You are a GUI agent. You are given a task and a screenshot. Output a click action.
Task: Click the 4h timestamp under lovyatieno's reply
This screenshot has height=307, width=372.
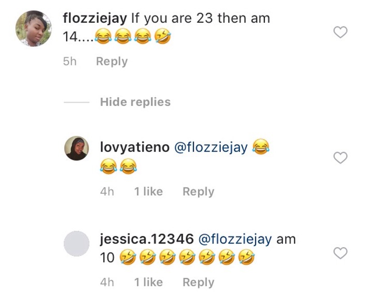(x=107, y=192)
